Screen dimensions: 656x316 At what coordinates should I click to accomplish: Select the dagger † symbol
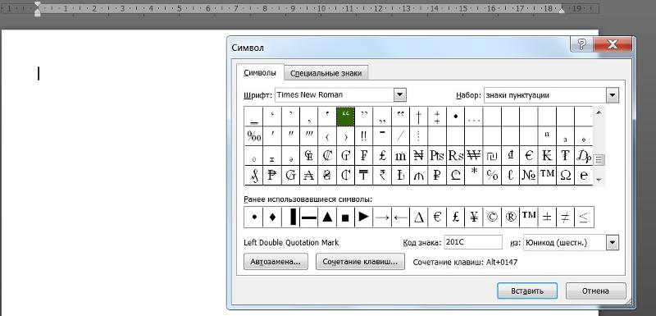tap(418, 117)
